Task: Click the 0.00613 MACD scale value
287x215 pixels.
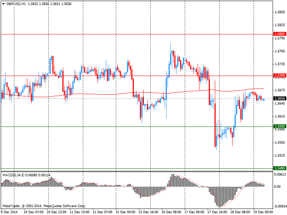Action: [280, 175]
